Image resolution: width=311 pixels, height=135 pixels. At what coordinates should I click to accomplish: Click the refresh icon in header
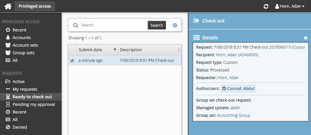(266, 6)
